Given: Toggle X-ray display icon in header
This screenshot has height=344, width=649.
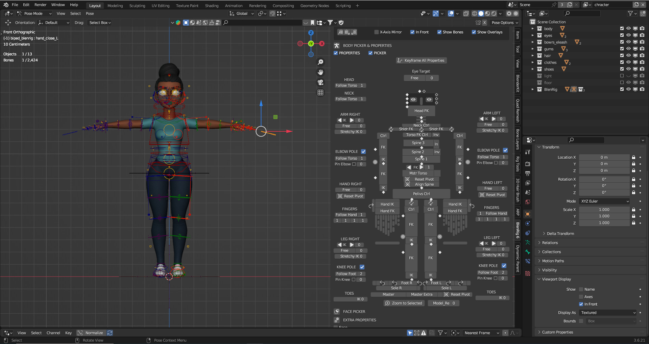Looking at the screenshot, I should [466, 14].
